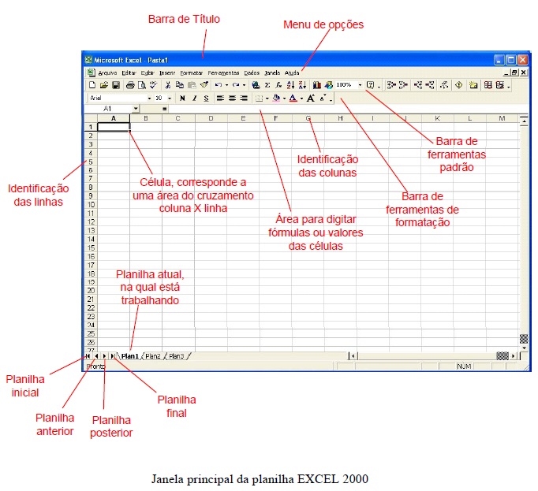Open the Ferramentas menu
The width and height of the screenshot is (538, 491).
[x=223, y=73]
